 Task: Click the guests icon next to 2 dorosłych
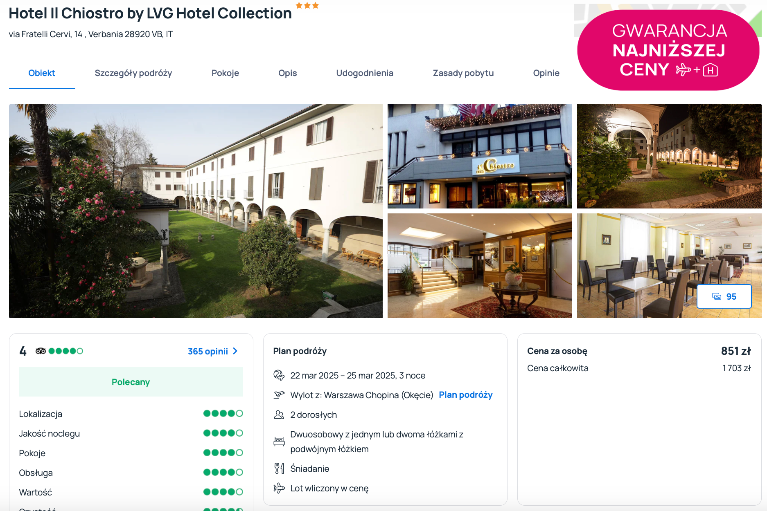pyautogui.click(x=279, y=415)
